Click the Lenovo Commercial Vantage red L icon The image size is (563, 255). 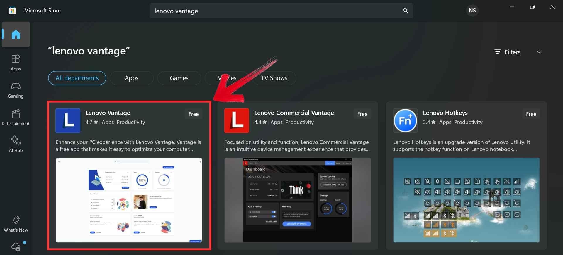click(237, 120)
